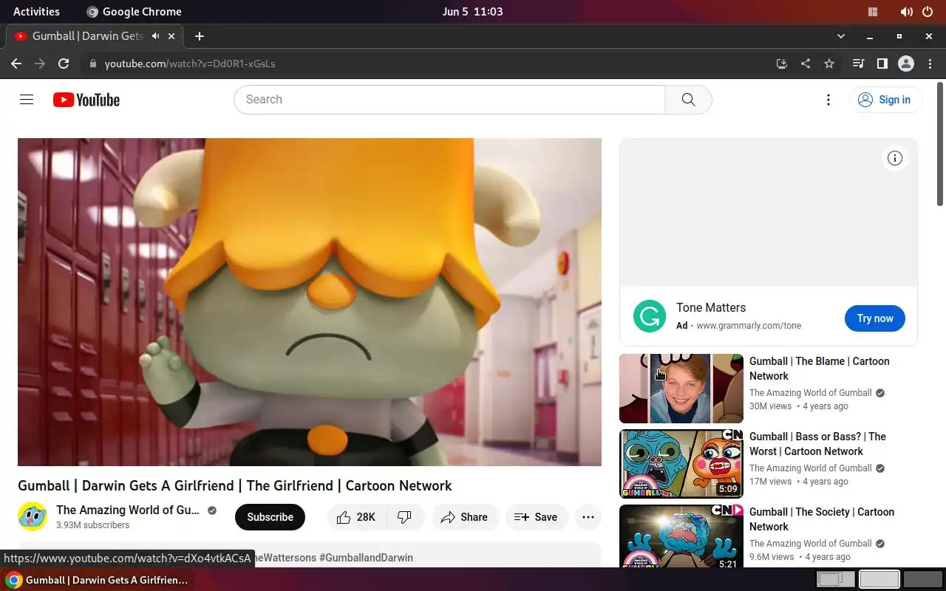Open YouTube settings three-dot menu
Image resolution: width=946 pixels, height=591 pixels.
828,100
